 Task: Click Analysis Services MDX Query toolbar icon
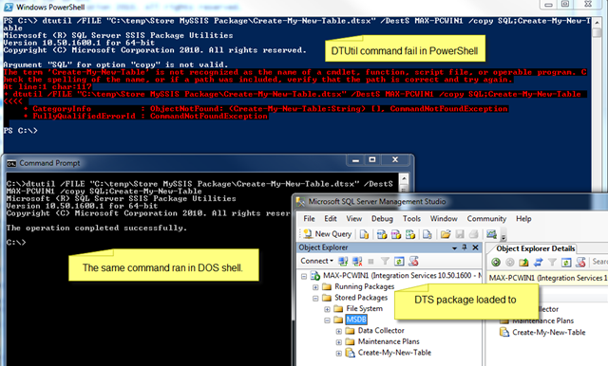click(382, 234)
